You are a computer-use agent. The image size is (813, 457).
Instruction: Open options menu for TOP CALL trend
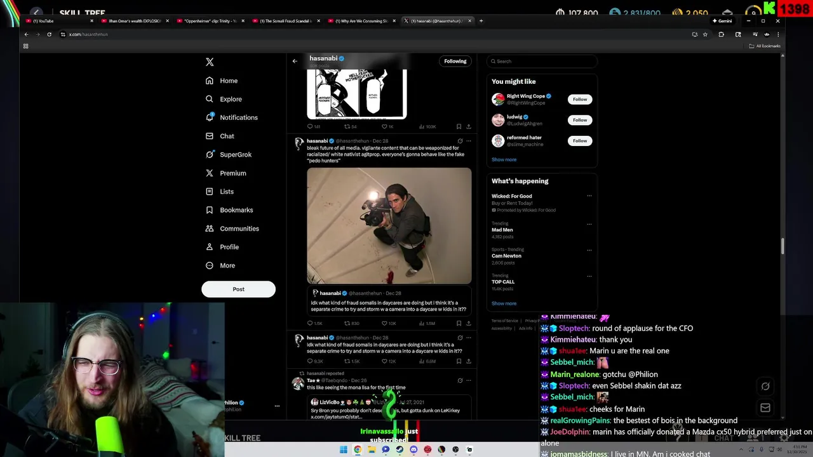tap(589, 275)
